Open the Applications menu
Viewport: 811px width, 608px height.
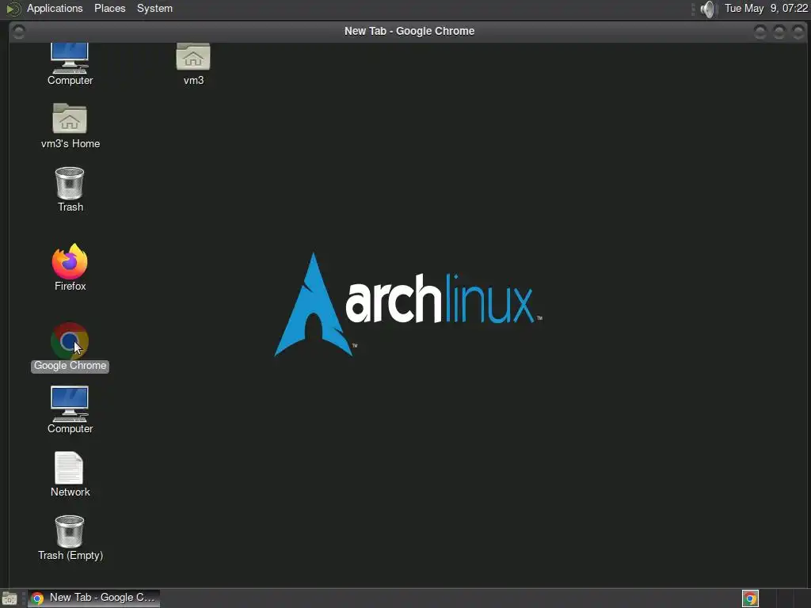tap(55, 8)
